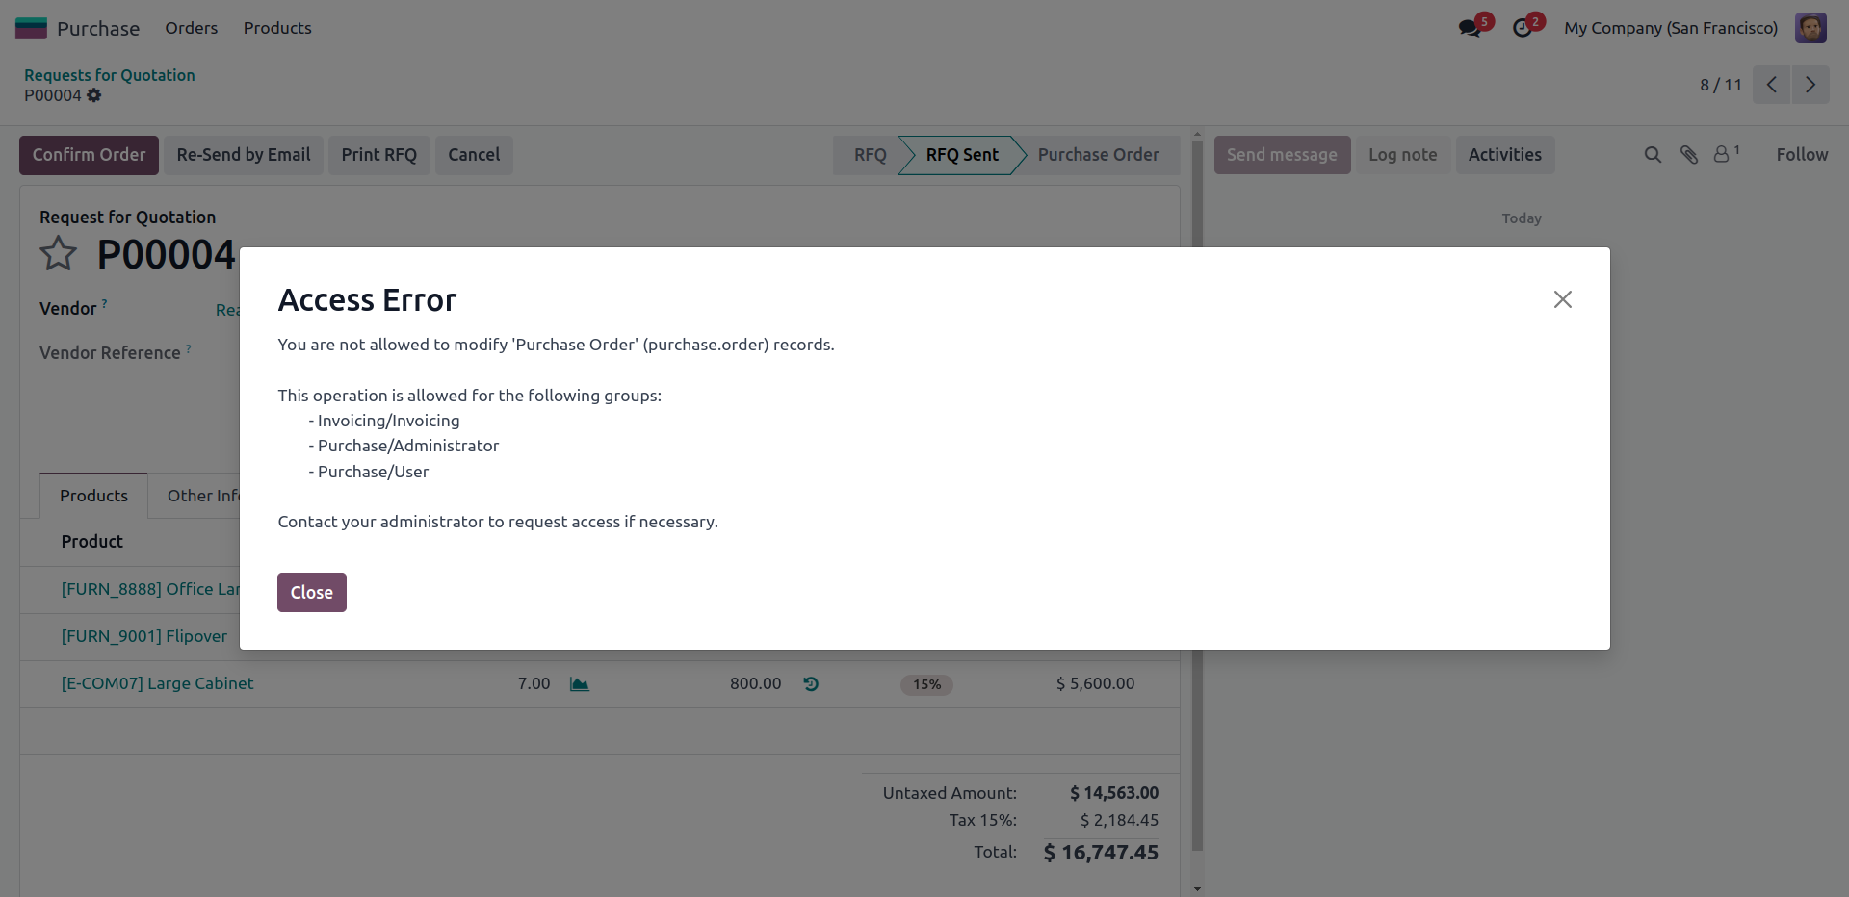The height and width of the screenshot is (897, 1849).
Task: Open the Products menu in top bar
Action: (x=277, y=28)
